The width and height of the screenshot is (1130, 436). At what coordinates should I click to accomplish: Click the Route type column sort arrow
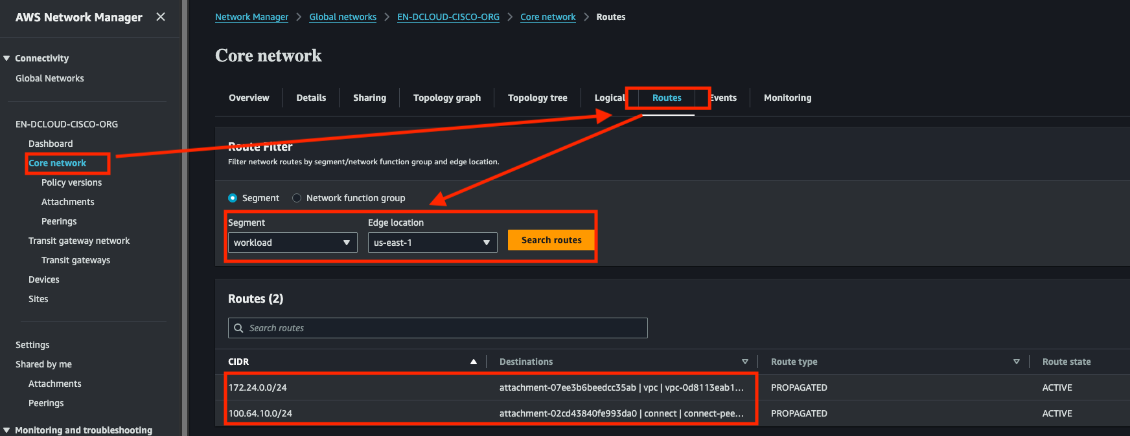pos(1016,362)
